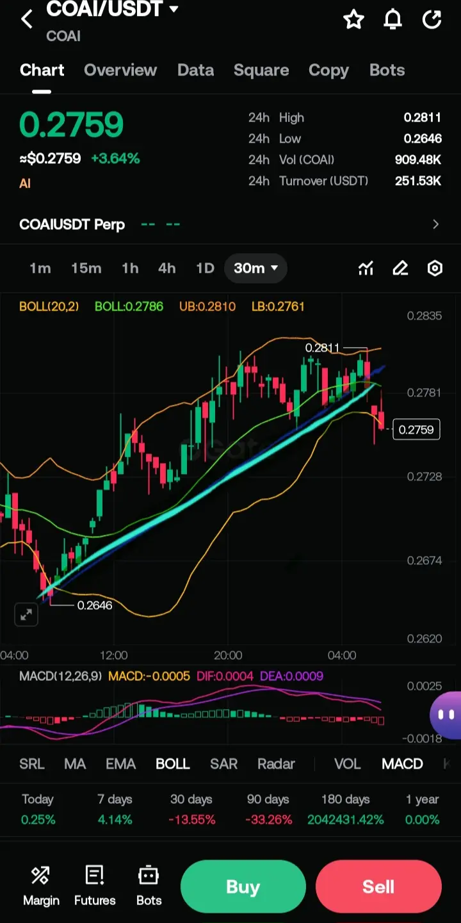The image size is (461, 923).
Task: Tap the red Sell button
Action: [378, 886]
